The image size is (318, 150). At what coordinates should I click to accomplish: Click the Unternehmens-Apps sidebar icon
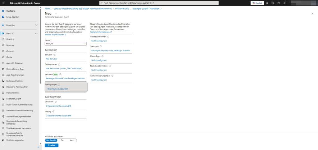[3, 69]
